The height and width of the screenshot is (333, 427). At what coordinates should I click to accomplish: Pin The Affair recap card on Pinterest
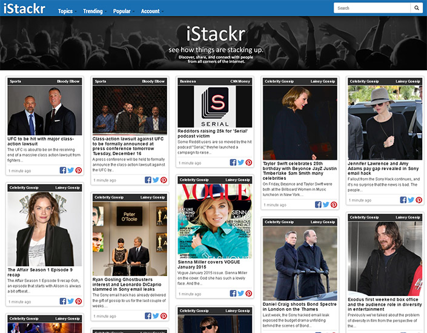pyautogui.click(x=79, y=302)
